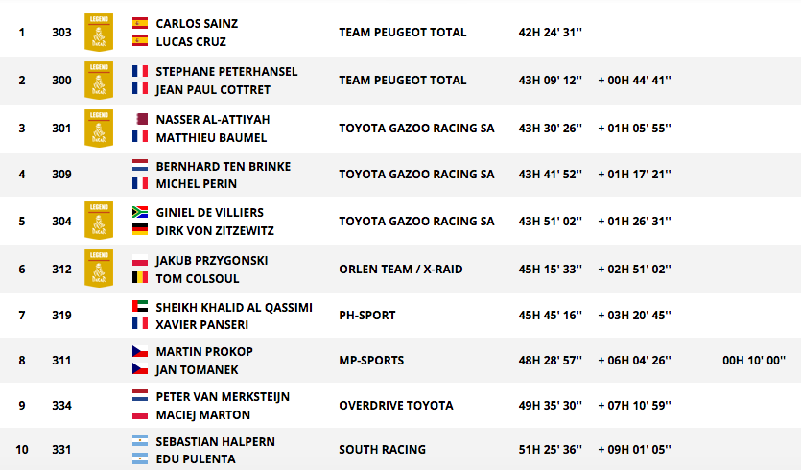Select the Overdrive Toyota team name
Screen dimensions: 801x470
coord(396,405)
